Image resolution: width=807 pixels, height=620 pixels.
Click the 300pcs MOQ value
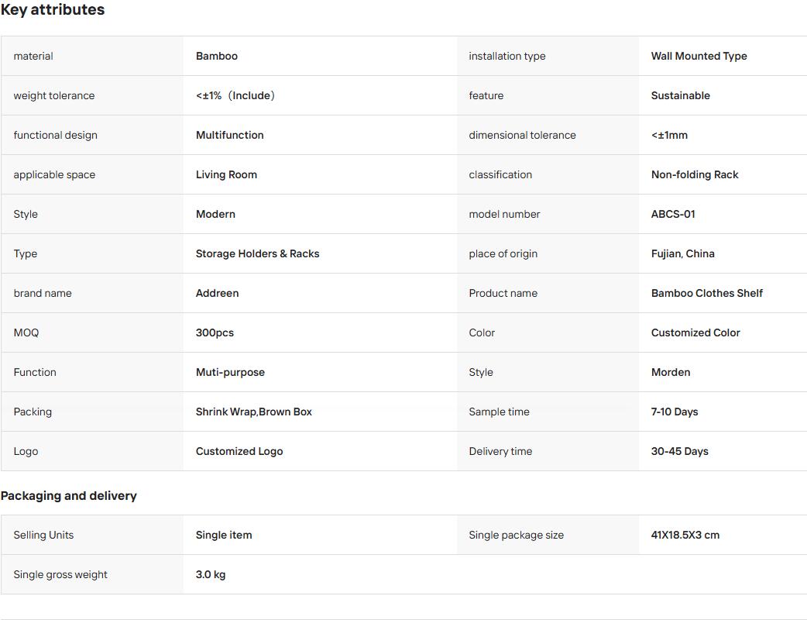coord(215,332)
